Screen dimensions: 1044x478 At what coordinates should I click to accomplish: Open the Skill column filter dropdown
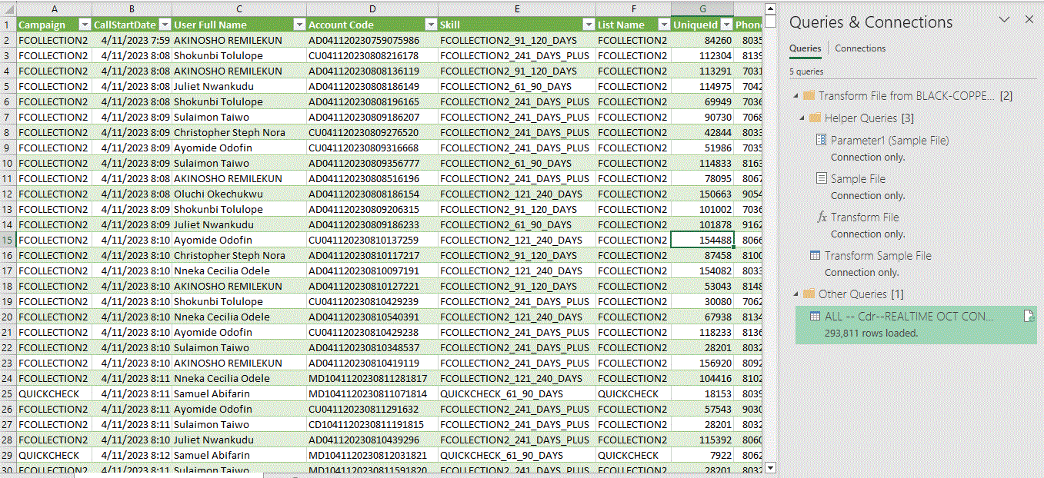pyautogui.click(x=589, y=25)
